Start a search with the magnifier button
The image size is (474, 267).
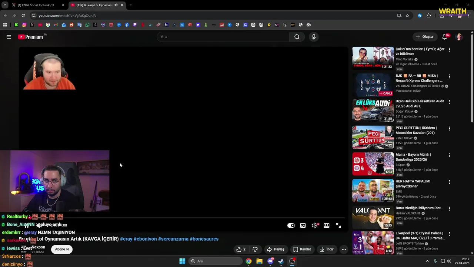297,37
